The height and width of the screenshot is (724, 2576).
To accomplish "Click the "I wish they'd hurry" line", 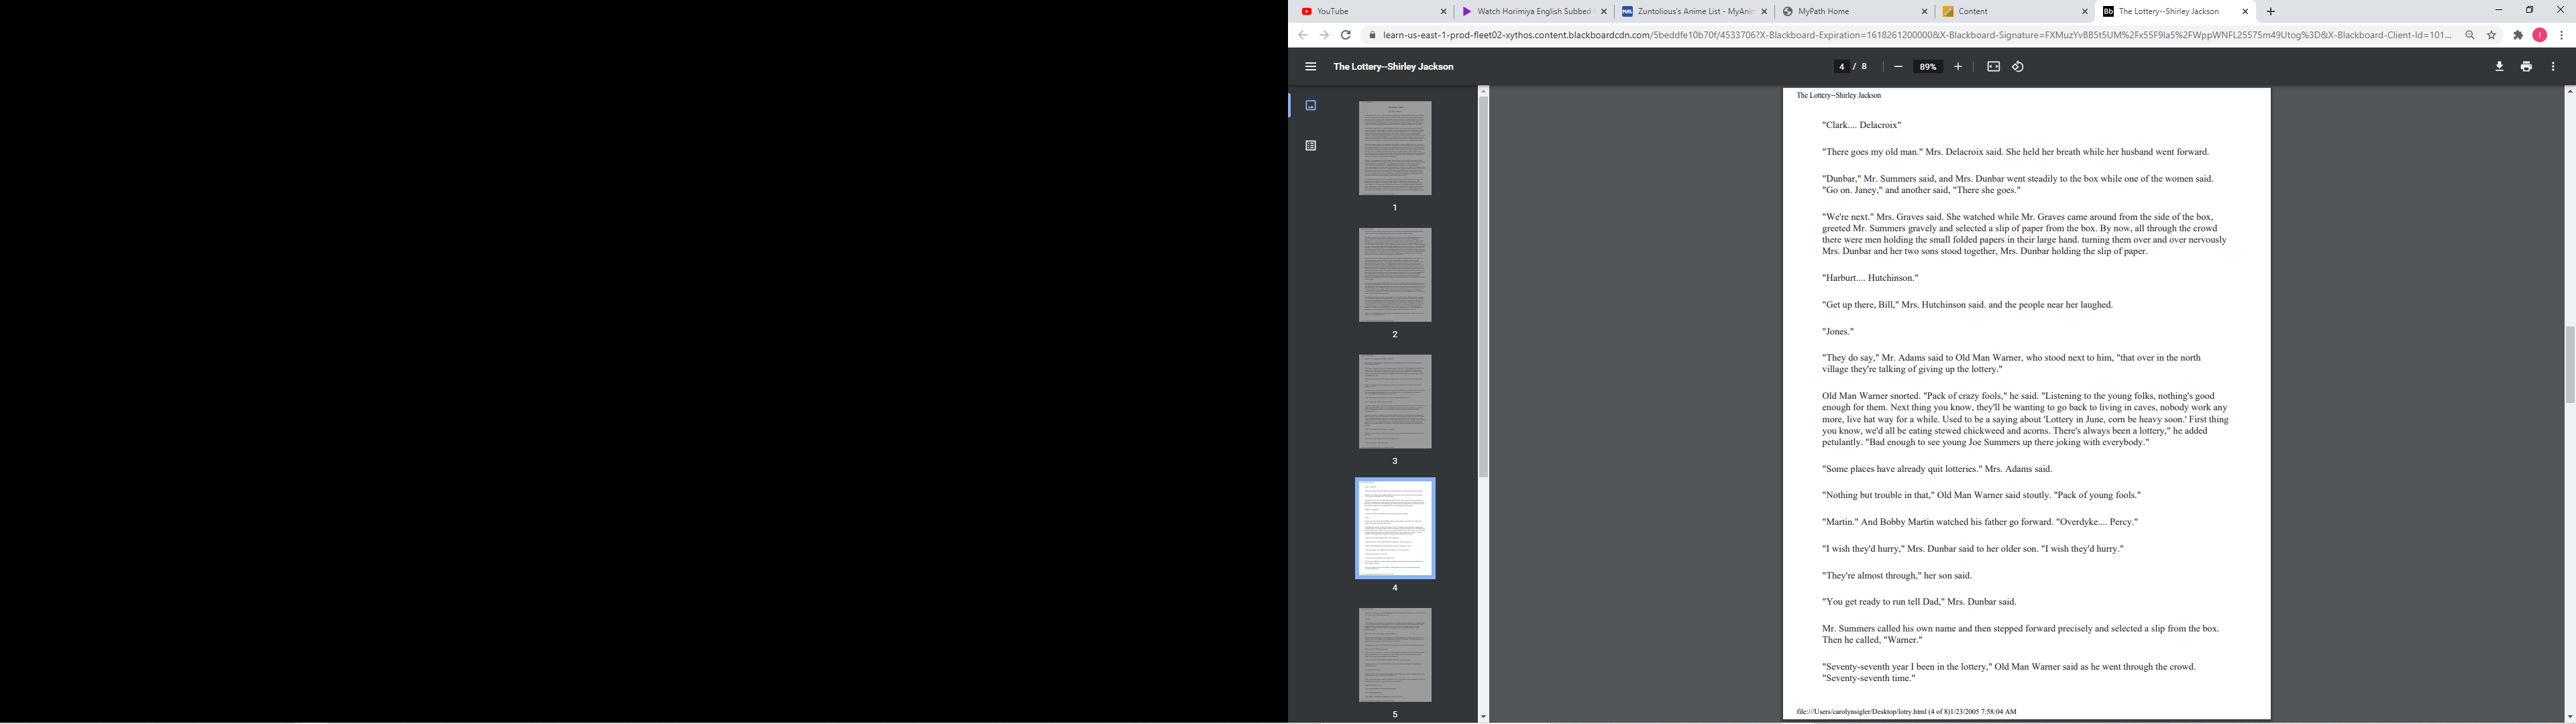I will pyautogui.click(x=1973, y=549).
